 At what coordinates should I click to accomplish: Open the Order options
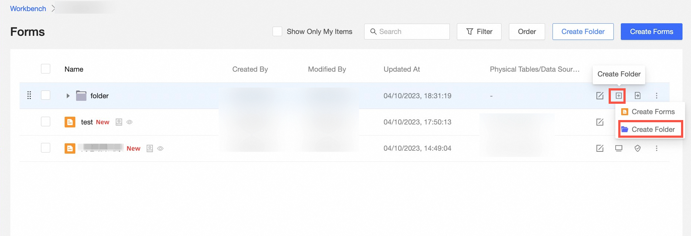(527, 31)
